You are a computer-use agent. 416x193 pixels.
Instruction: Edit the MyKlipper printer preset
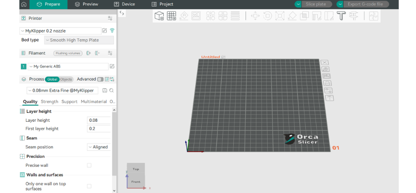click(104, 31)
